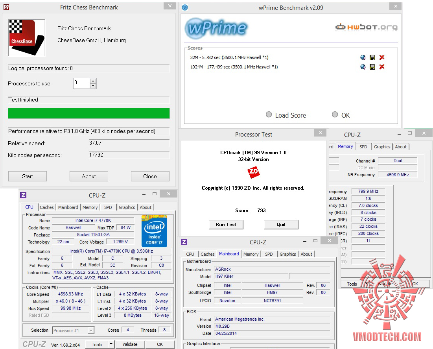Screen dimensions: 433x349
Task: Click the motherboard model H97 Killer
Action: (251, 276)
